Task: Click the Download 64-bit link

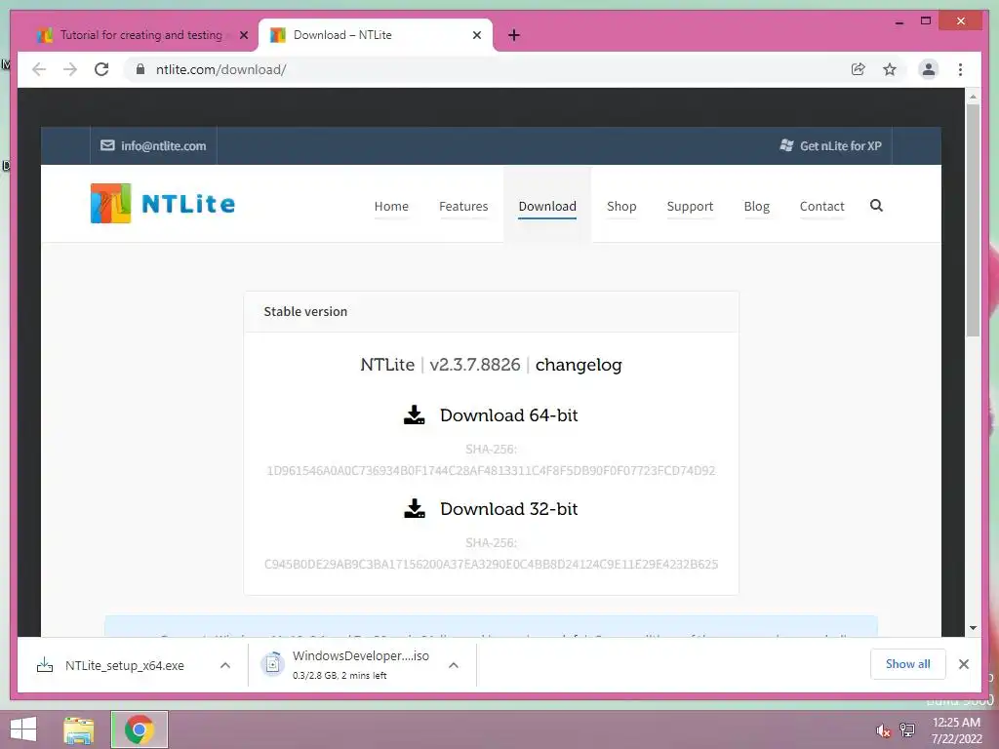Action: click(508, 415)
